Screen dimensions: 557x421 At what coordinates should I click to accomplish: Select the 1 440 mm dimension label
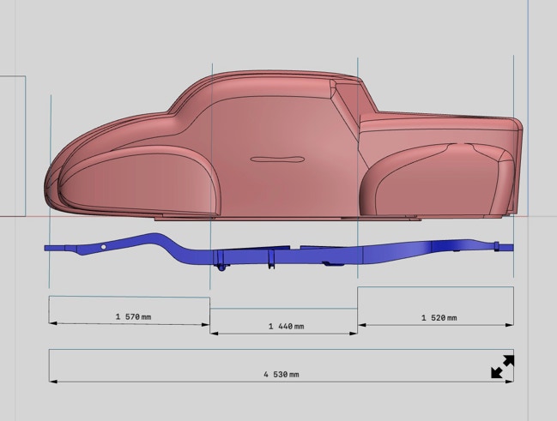(x=286, y=327)
